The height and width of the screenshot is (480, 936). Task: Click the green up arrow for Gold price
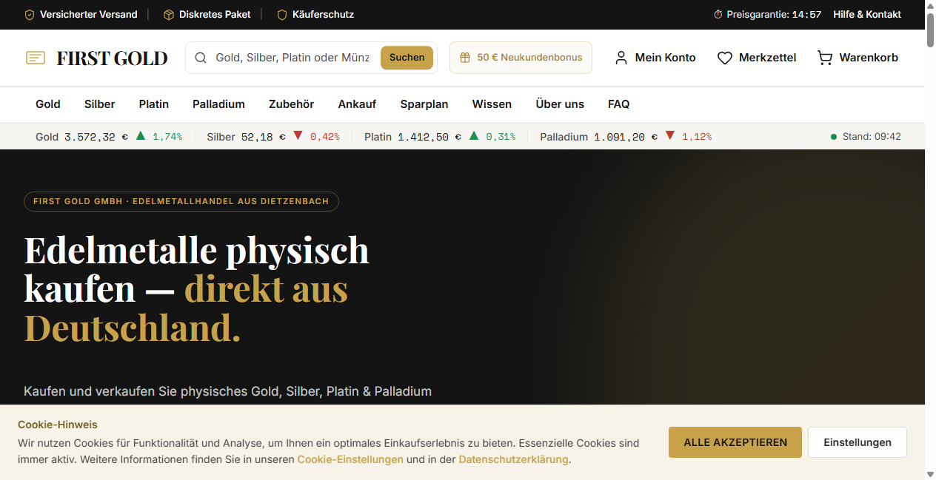click(x=141, y=136)
